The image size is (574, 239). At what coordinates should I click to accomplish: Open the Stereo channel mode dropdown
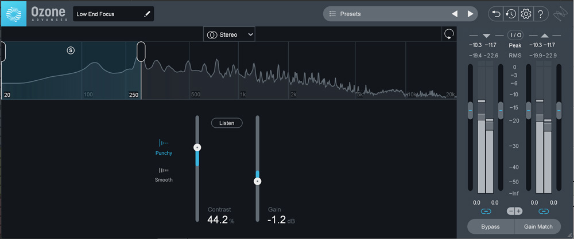click(x=229, y=35)
